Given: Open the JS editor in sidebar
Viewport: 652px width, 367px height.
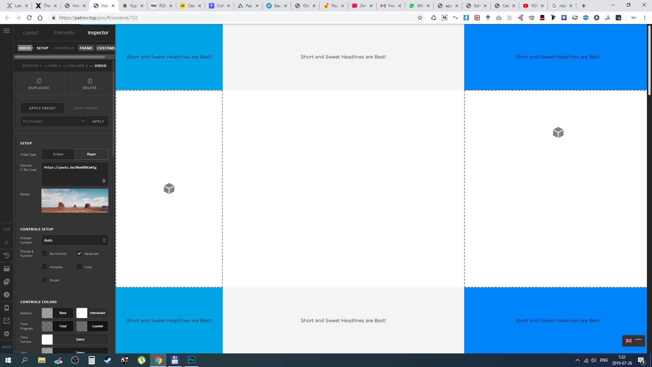Looking at the screenshot, I should pyautogui.click(x=6, y=242).
